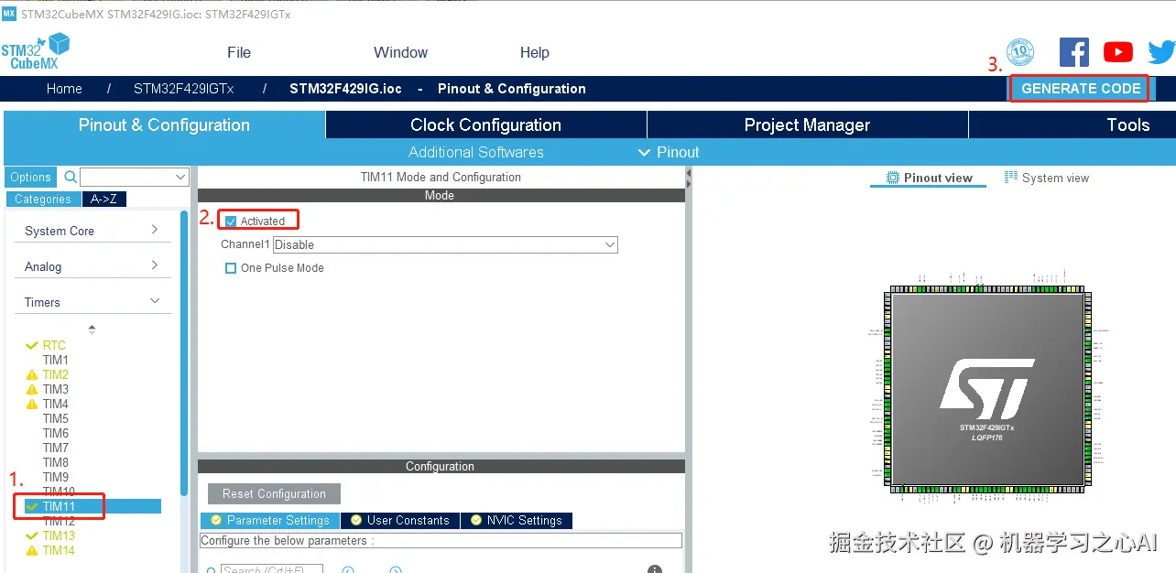Click the categories list vertical scrollbar
Image resolution: width=1176 pixels, height=573 pixels.
pyautogui.click(x=184, y=353)
